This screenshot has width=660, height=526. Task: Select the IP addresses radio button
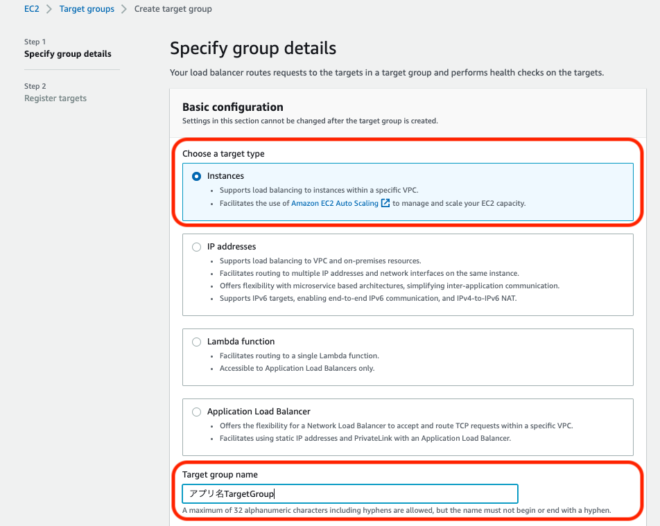(x=197, y=247)
